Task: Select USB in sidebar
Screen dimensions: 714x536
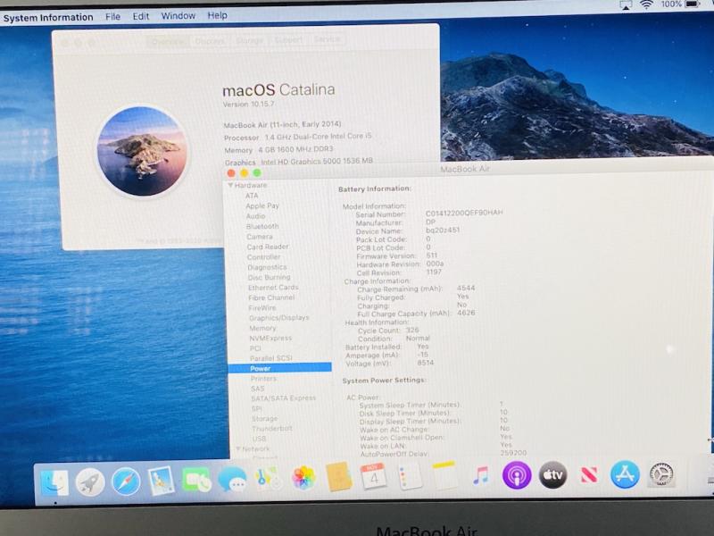Action: click(259, 439)
